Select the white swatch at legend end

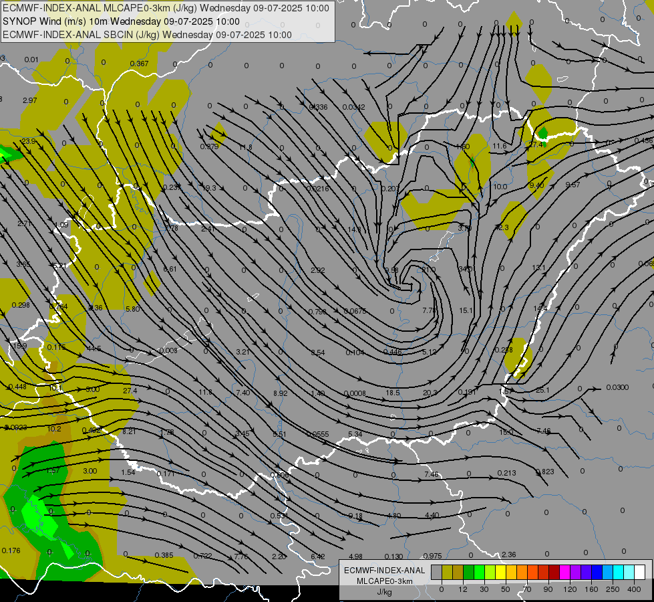pyautogui.click(x=640, y=573)
